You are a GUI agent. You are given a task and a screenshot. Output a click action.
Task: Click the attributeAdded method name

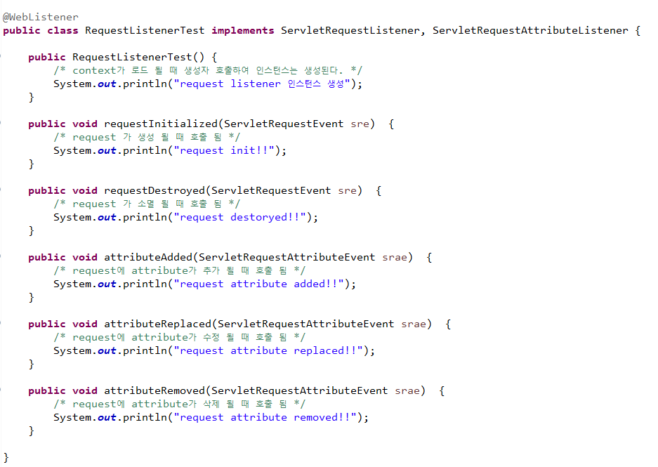click(x=148, y=257)
